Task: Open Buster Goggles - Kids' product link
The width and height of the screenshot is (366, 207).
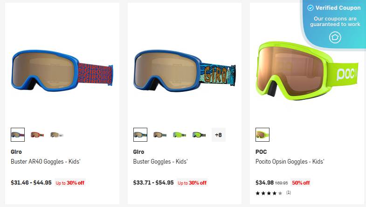Action: (160, 161)
